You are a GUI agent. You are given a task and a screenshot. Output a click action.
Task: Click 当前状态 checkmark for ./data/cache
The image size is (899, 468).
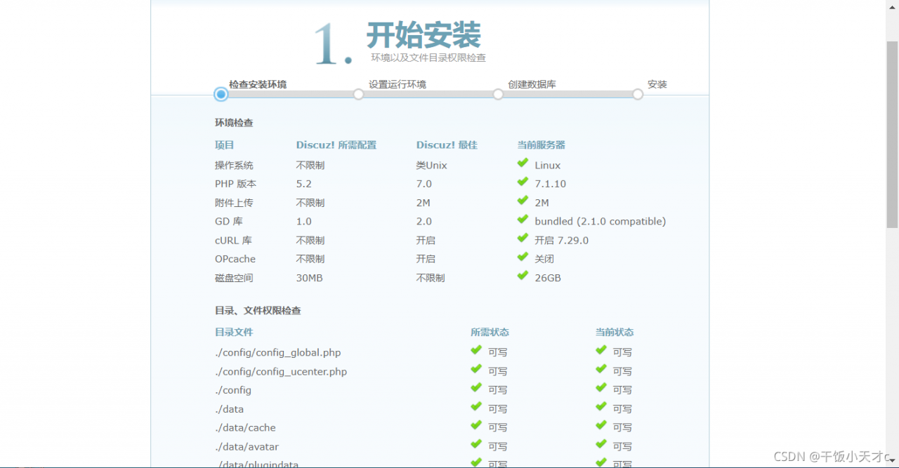[601, 425]
